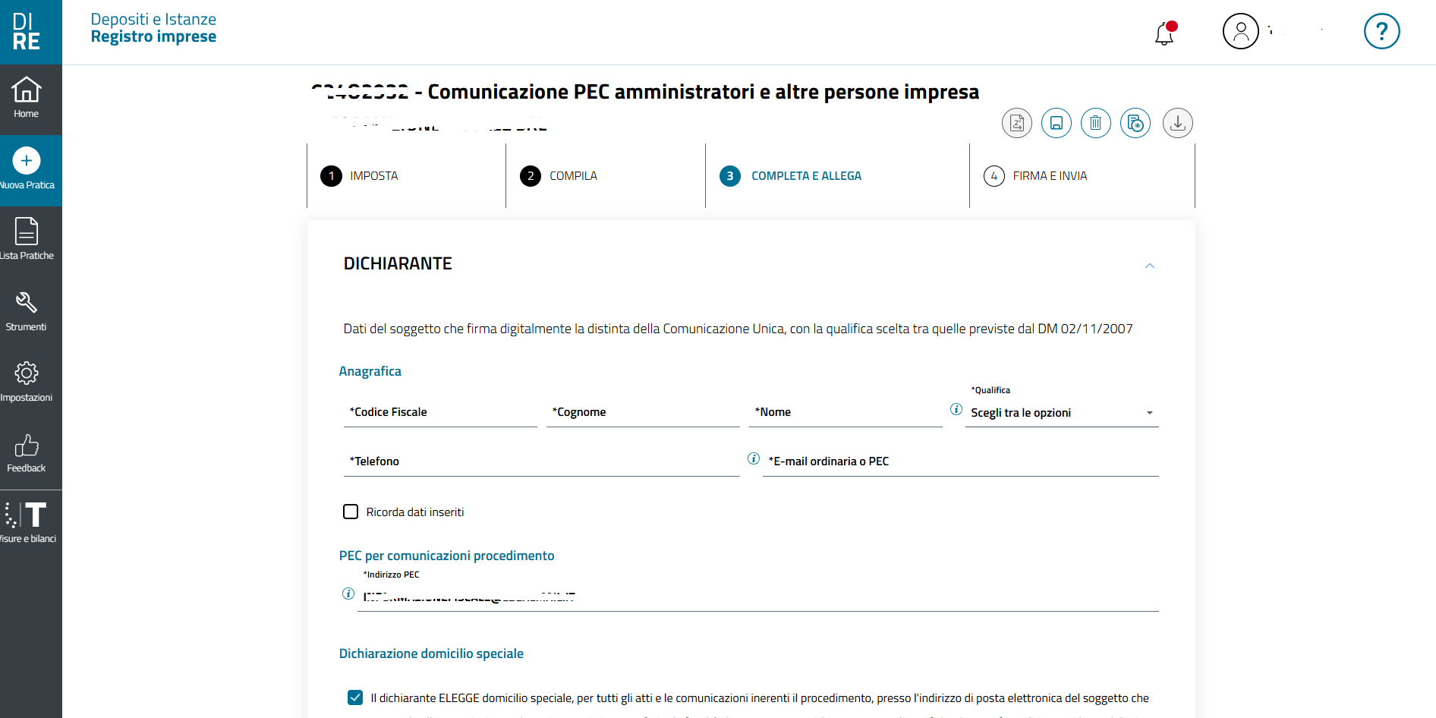Viewport: 1436px width, 718px height.
Task: Open the Qualifica dropdown
Action: [x=1061, y=412]
